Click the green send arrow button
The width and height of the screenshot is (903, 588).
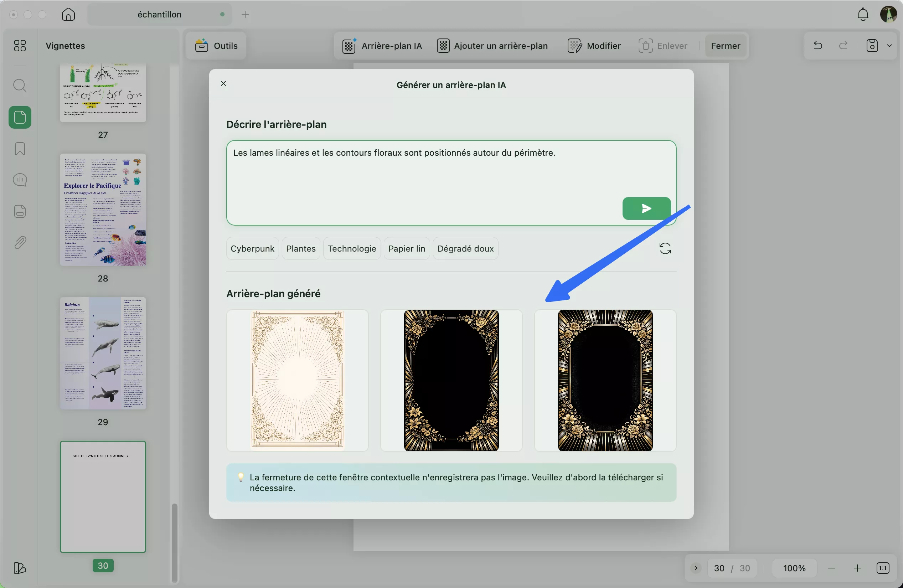tap(646, 208)
